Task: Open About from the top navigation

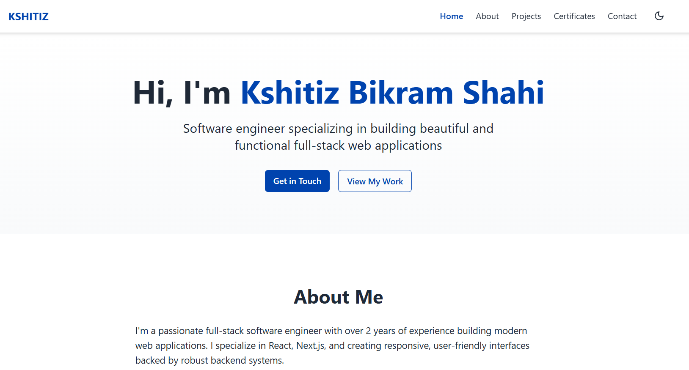Action: pyautogui.click(x=487, y=16)
